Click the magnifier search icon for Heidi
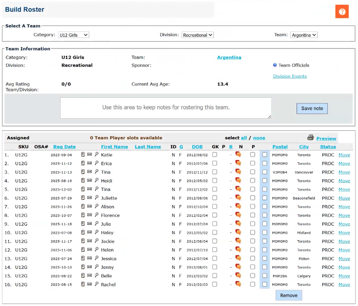The image size is (358, 306). (96, 180)
